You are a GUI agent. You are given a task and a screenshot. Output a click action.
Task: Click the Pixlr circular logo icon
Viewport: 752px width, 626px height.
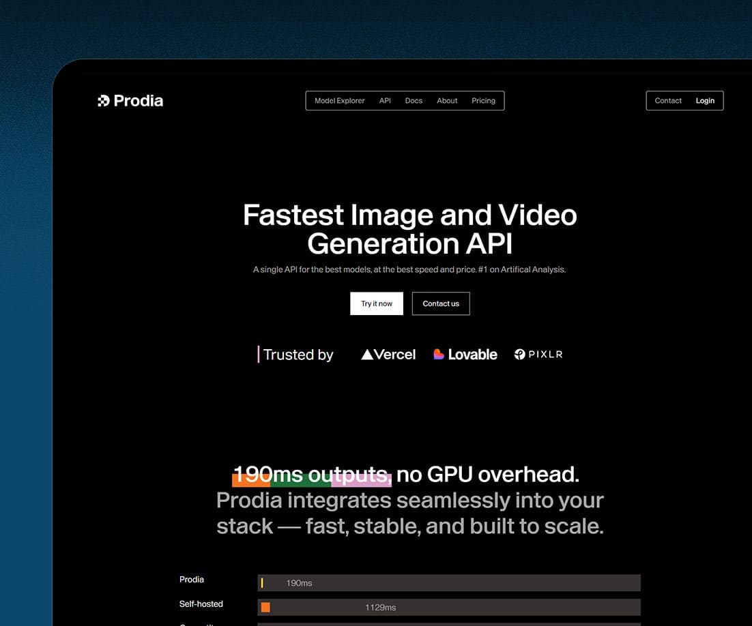[519, 354]
